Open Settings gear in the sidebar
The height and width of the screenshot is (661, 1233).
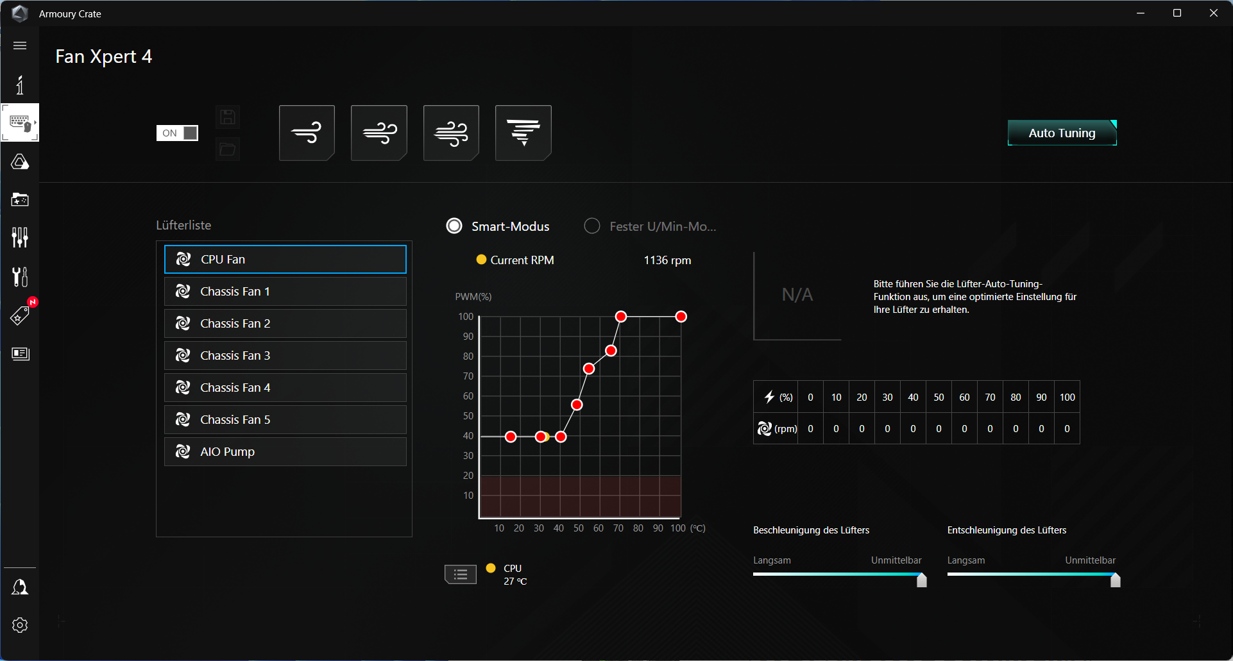tap(20, 625)
